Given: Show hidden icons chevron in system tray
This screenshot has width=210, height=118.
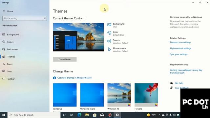Looking at the screenshot, I should (159, 115).
